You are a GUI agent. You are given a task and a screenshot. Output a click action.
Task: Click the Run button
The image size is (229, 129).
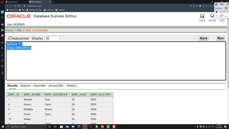pos(220,38)
